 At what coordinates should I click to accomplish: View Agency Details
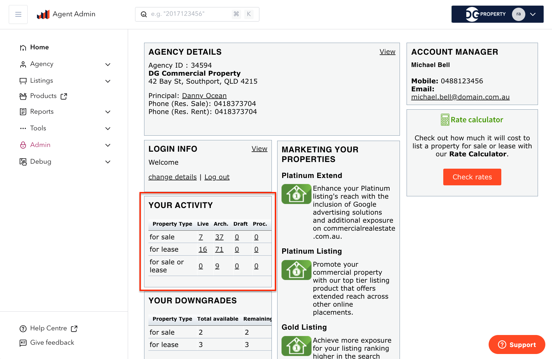pos(387,52)
